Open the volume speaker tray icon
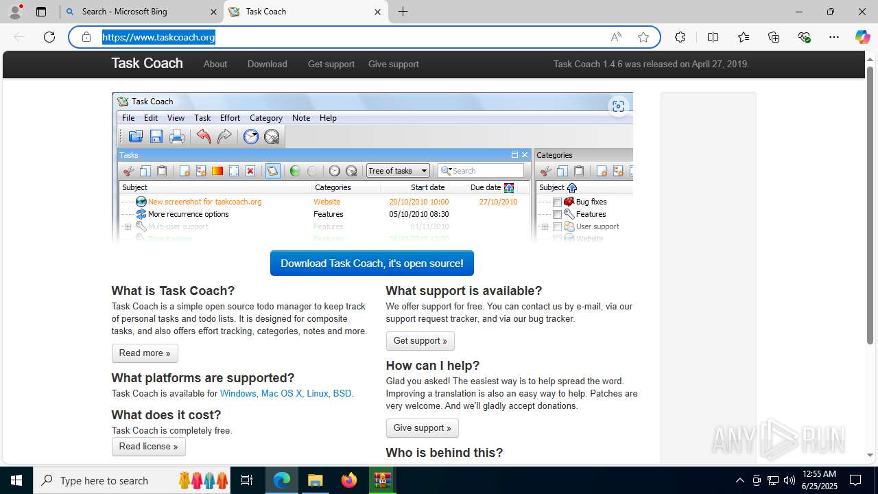This screenshot has height=494, width=878. tap(790, 480)
